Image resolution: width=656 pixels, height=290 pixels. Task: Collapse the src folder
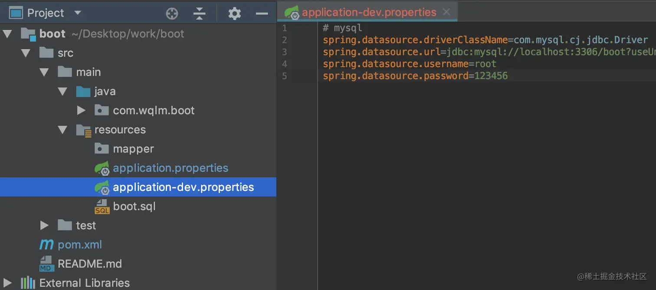point(25,53)
